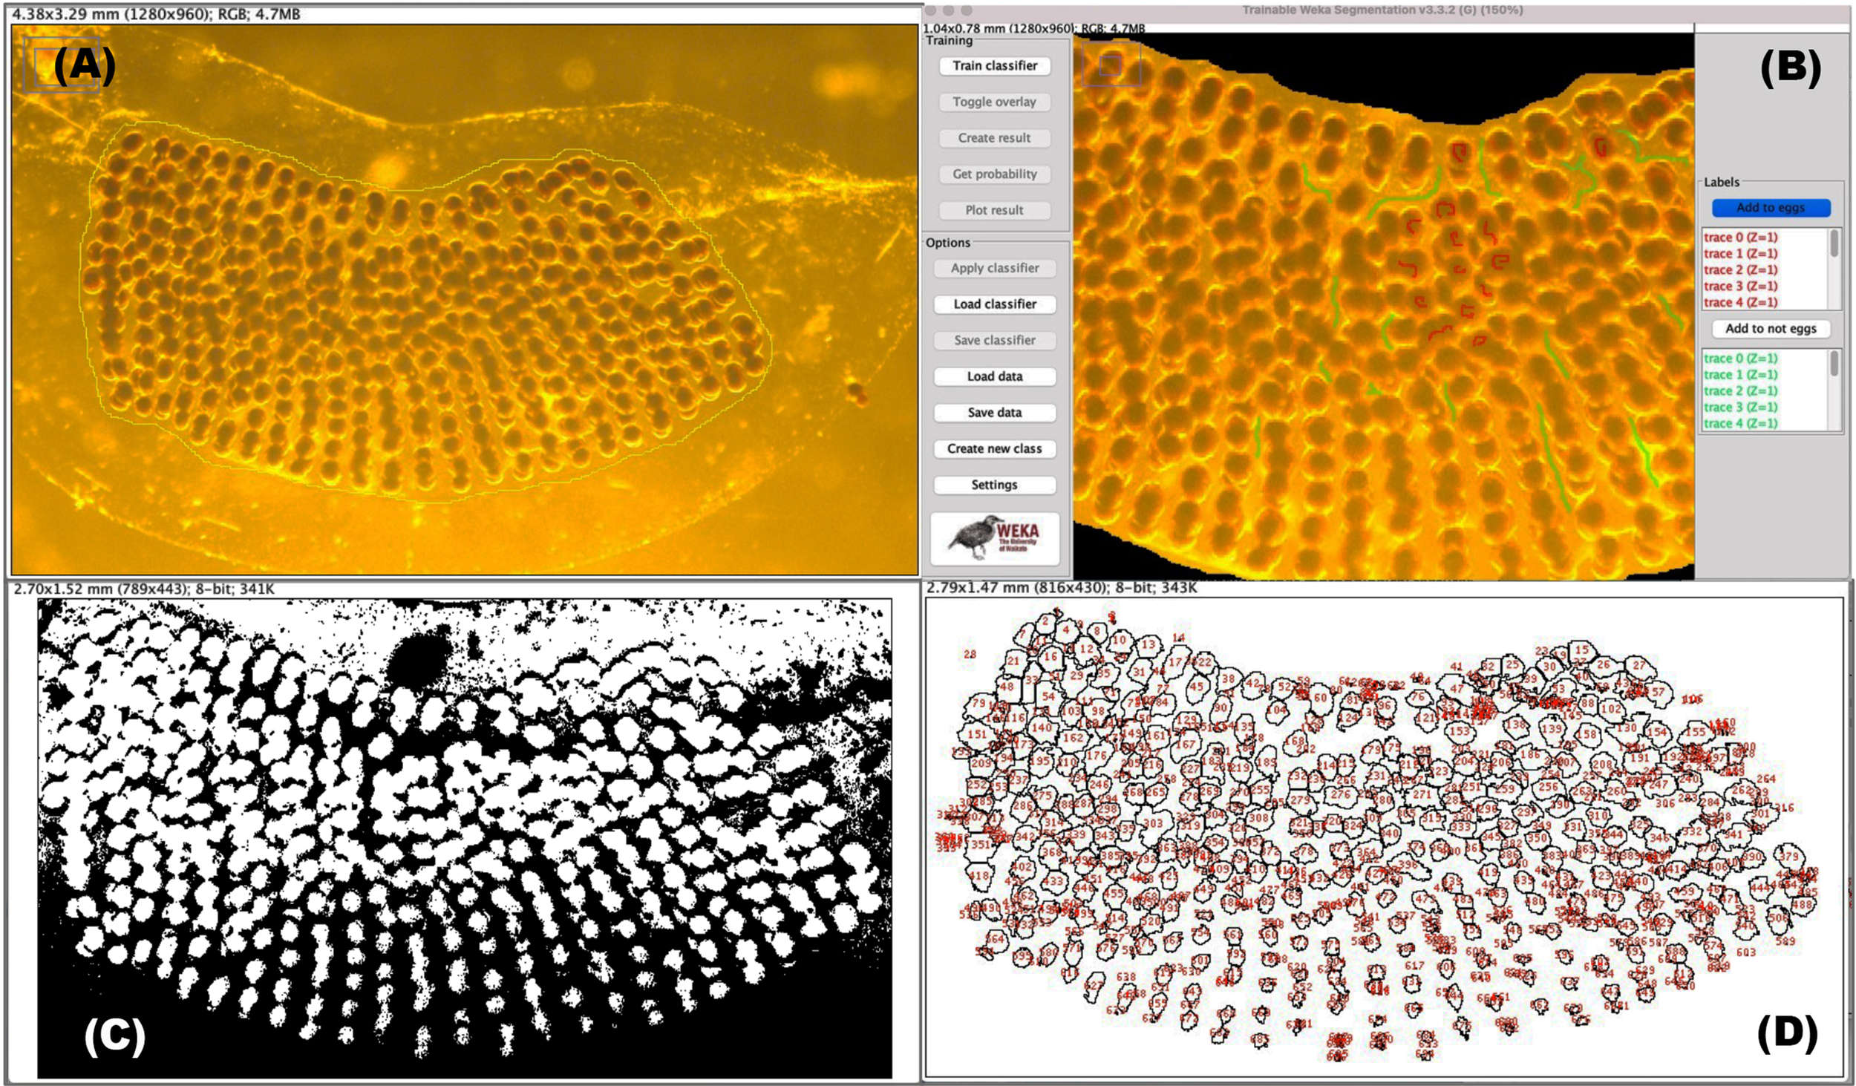
Task: Click the Add to not eggs button
Action: pyautogui.click(x=1770, y=329)
